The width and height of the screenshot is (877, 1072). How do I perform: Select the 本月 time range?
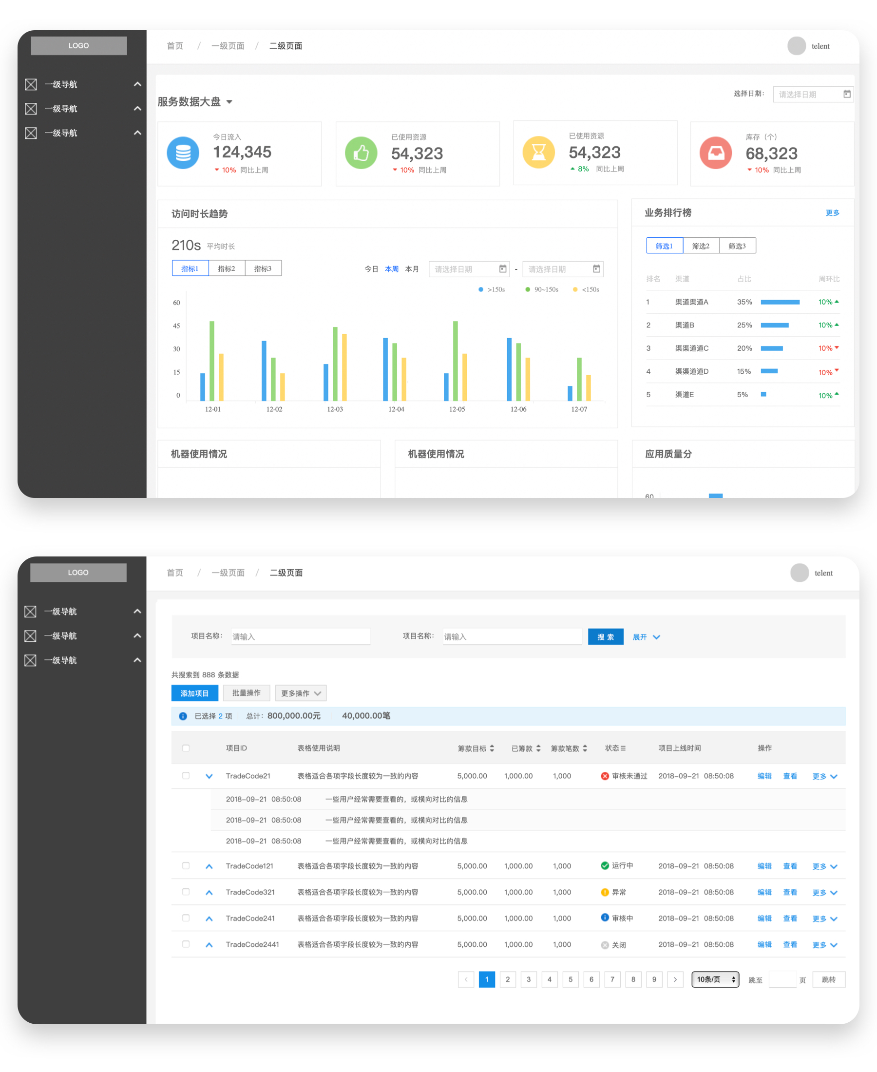click(x=412, y=269)
